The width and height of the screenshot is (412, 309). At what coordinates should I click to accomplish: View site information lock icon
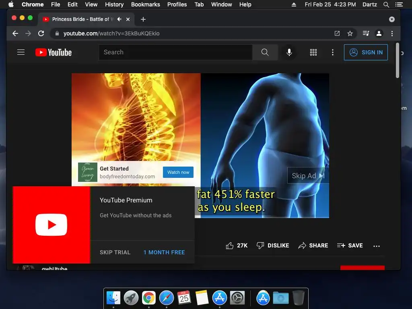point(57,33)
